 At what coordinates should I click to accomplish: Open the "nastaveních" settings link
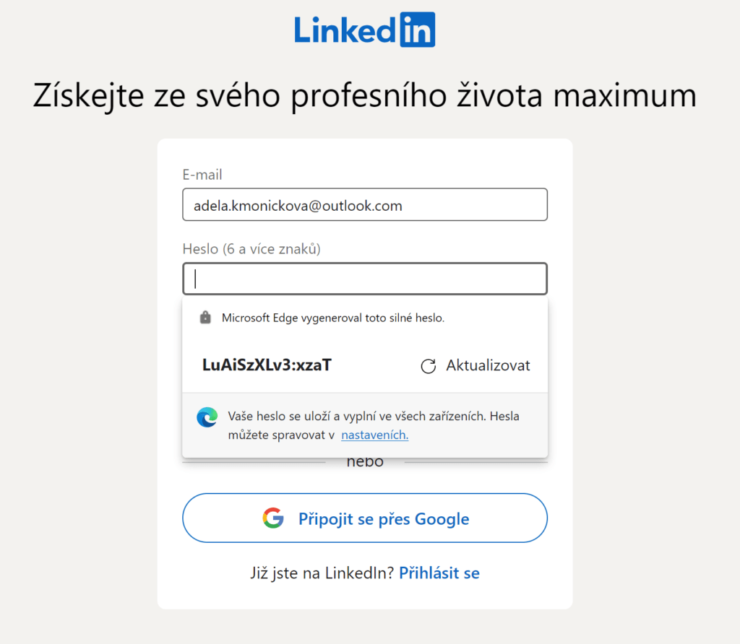(374, 435)
